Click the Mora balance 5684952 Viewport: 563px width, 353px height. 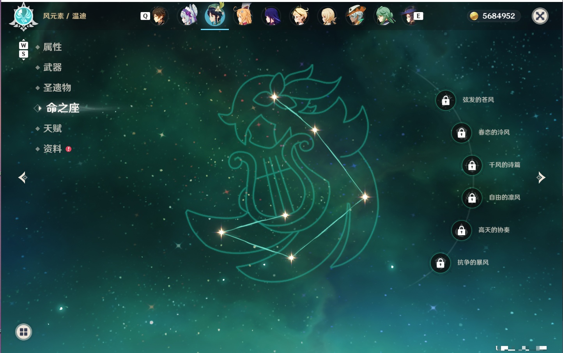(x=499, y=16)
